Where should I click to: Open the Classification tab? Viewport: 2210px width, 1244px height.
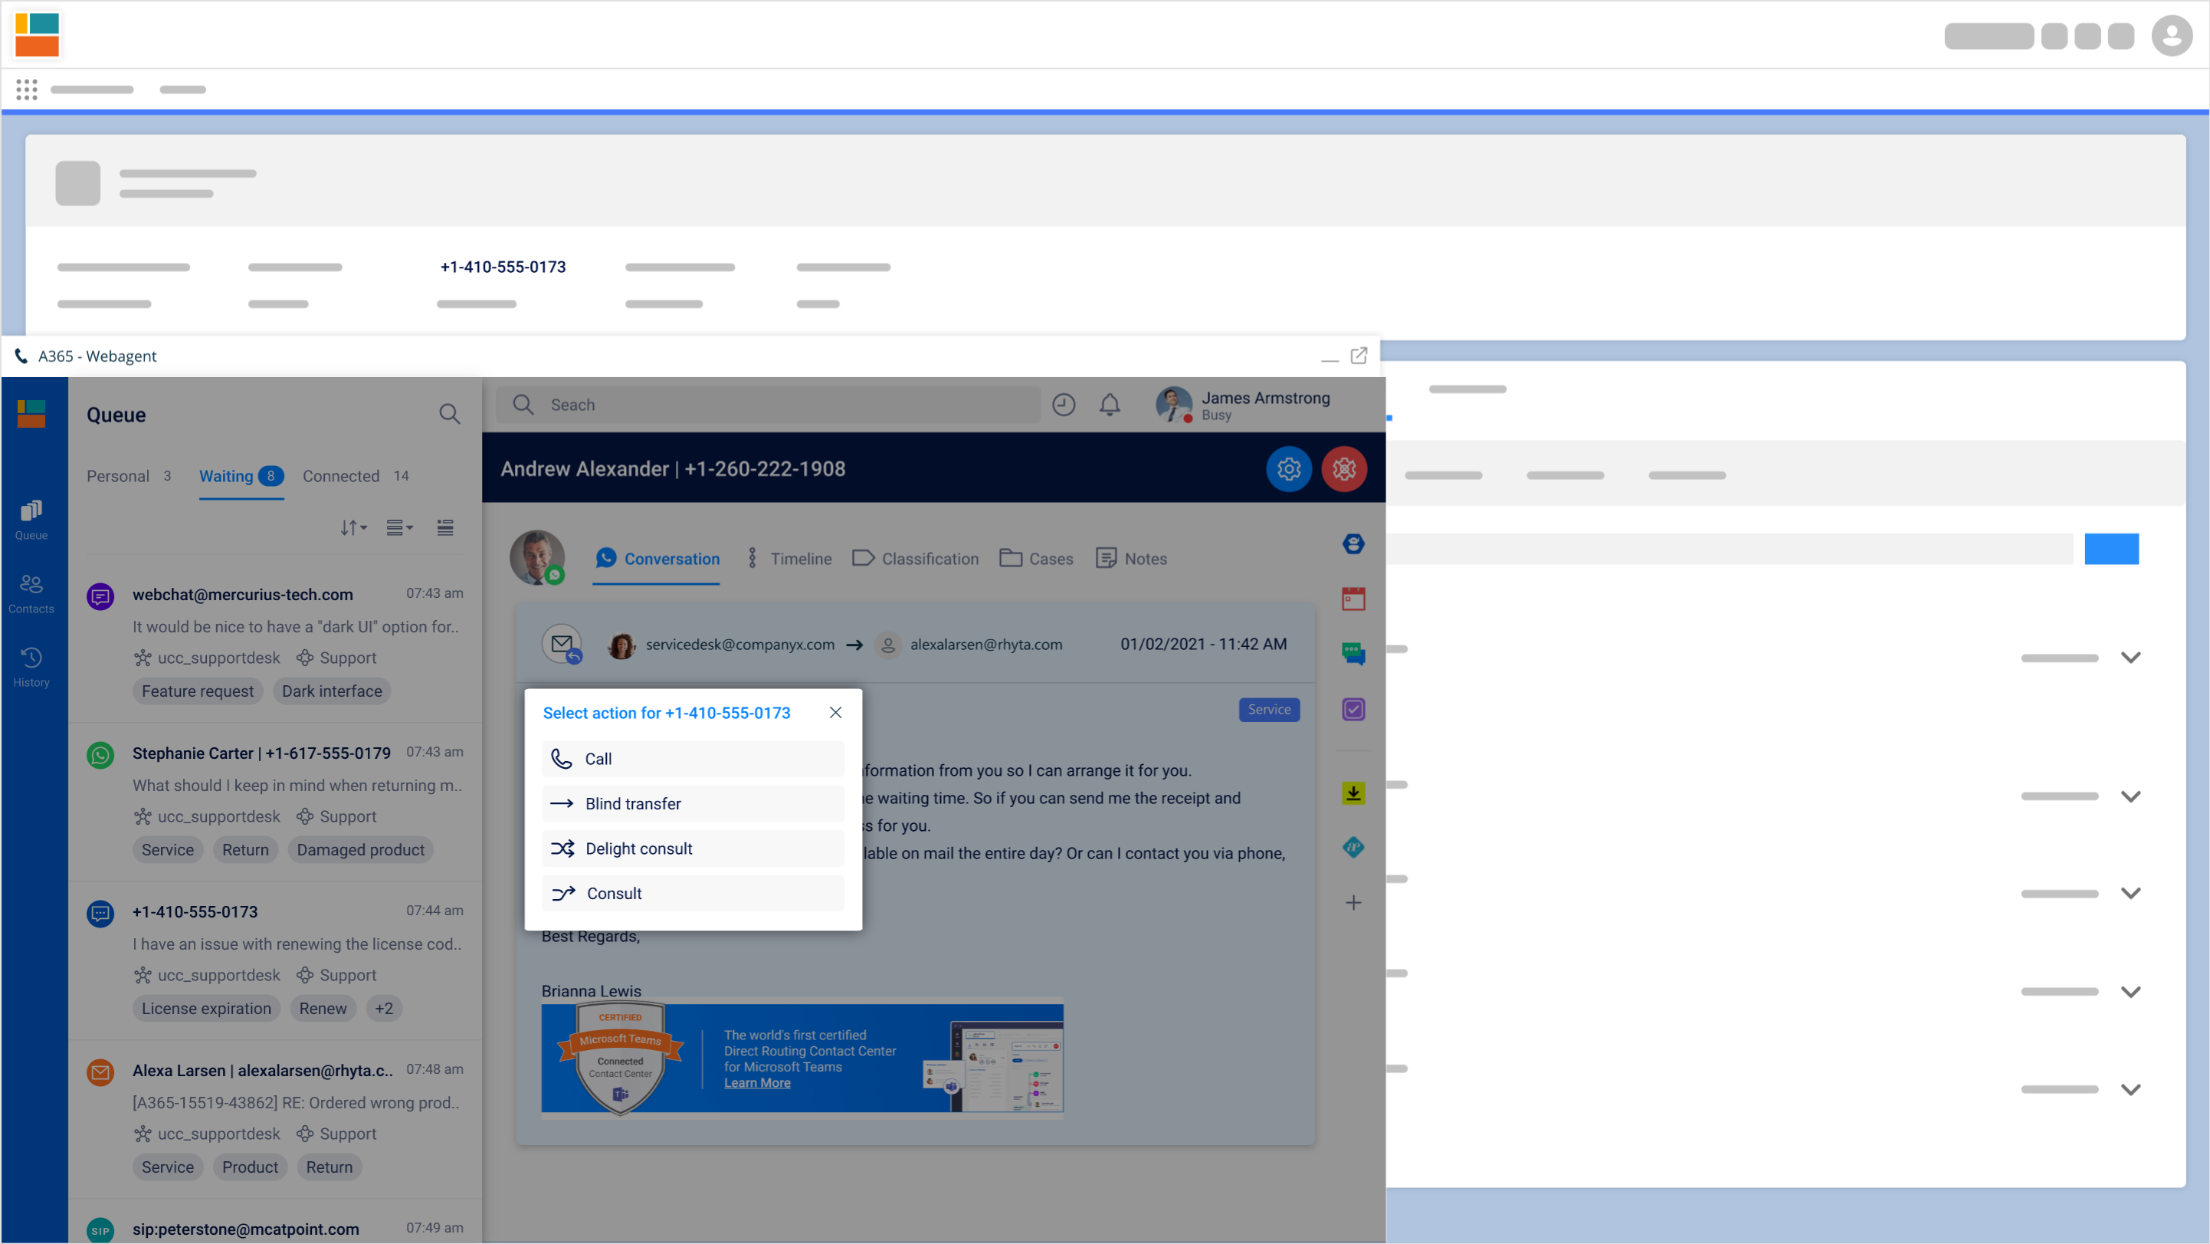[914, 560]
